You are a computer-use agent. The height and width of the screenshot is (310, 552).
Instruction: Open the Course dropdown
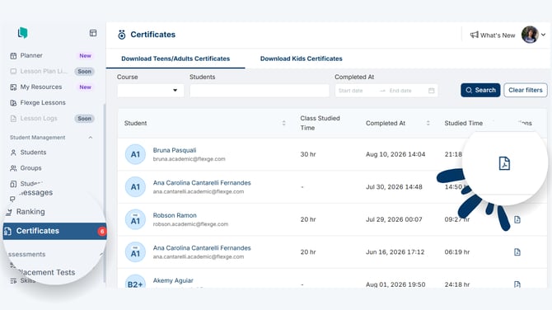coord(150,91)
